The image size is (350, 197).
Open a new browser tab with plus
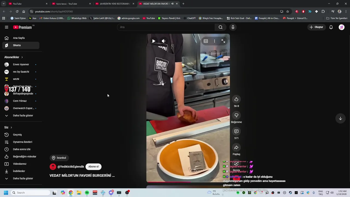[x=183, y=4]
